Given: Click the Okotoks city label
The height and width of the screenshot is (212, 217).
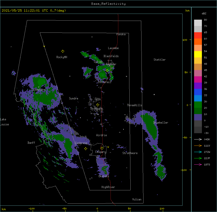Looking at the screenshot, I should tap(104, 176).
